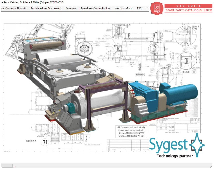Open the Pubblicazione Documenti menu

[x=46, y=8]
